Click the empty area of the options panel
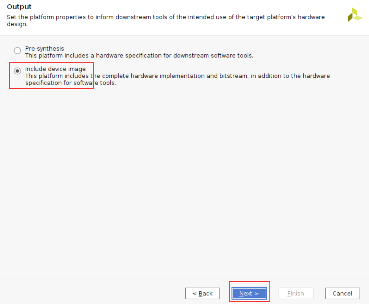 (184, 181)
